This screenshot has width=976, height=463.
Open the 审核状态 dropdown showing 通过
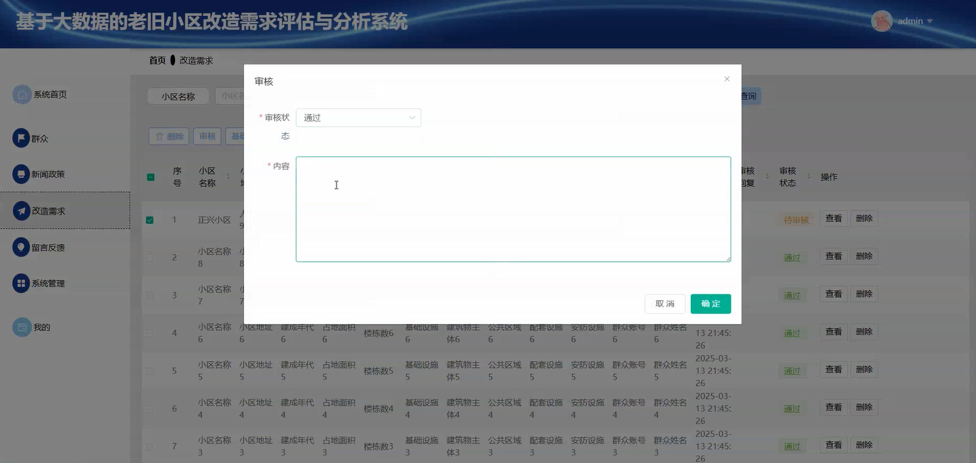(x=358, y=117)
